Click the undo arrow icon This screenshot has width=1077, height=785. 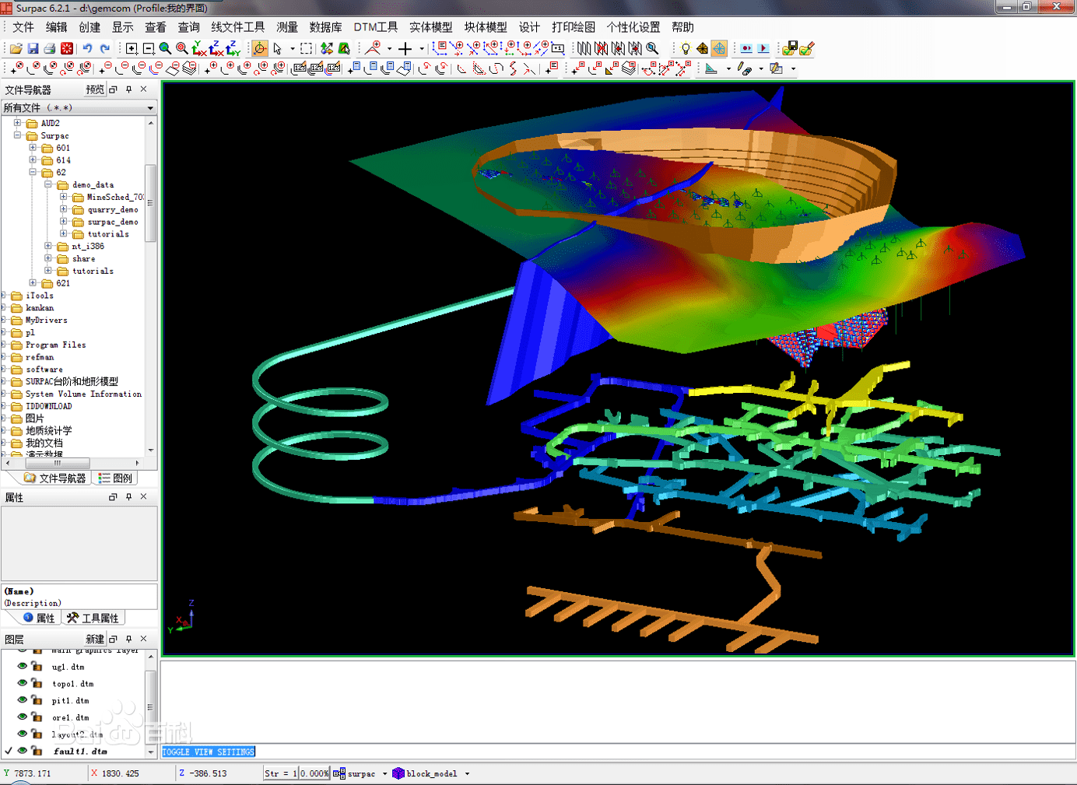click(x=87, y=48)
